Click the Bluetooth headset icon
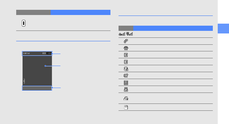The width and height of the screenshot is (229, 124). click(126, 99)
